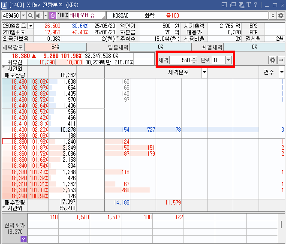This screenshot has height=244, width=286.
Task: Open the 단위 10 dropdown
Action: pyautogui.click(x=228, y=60)
